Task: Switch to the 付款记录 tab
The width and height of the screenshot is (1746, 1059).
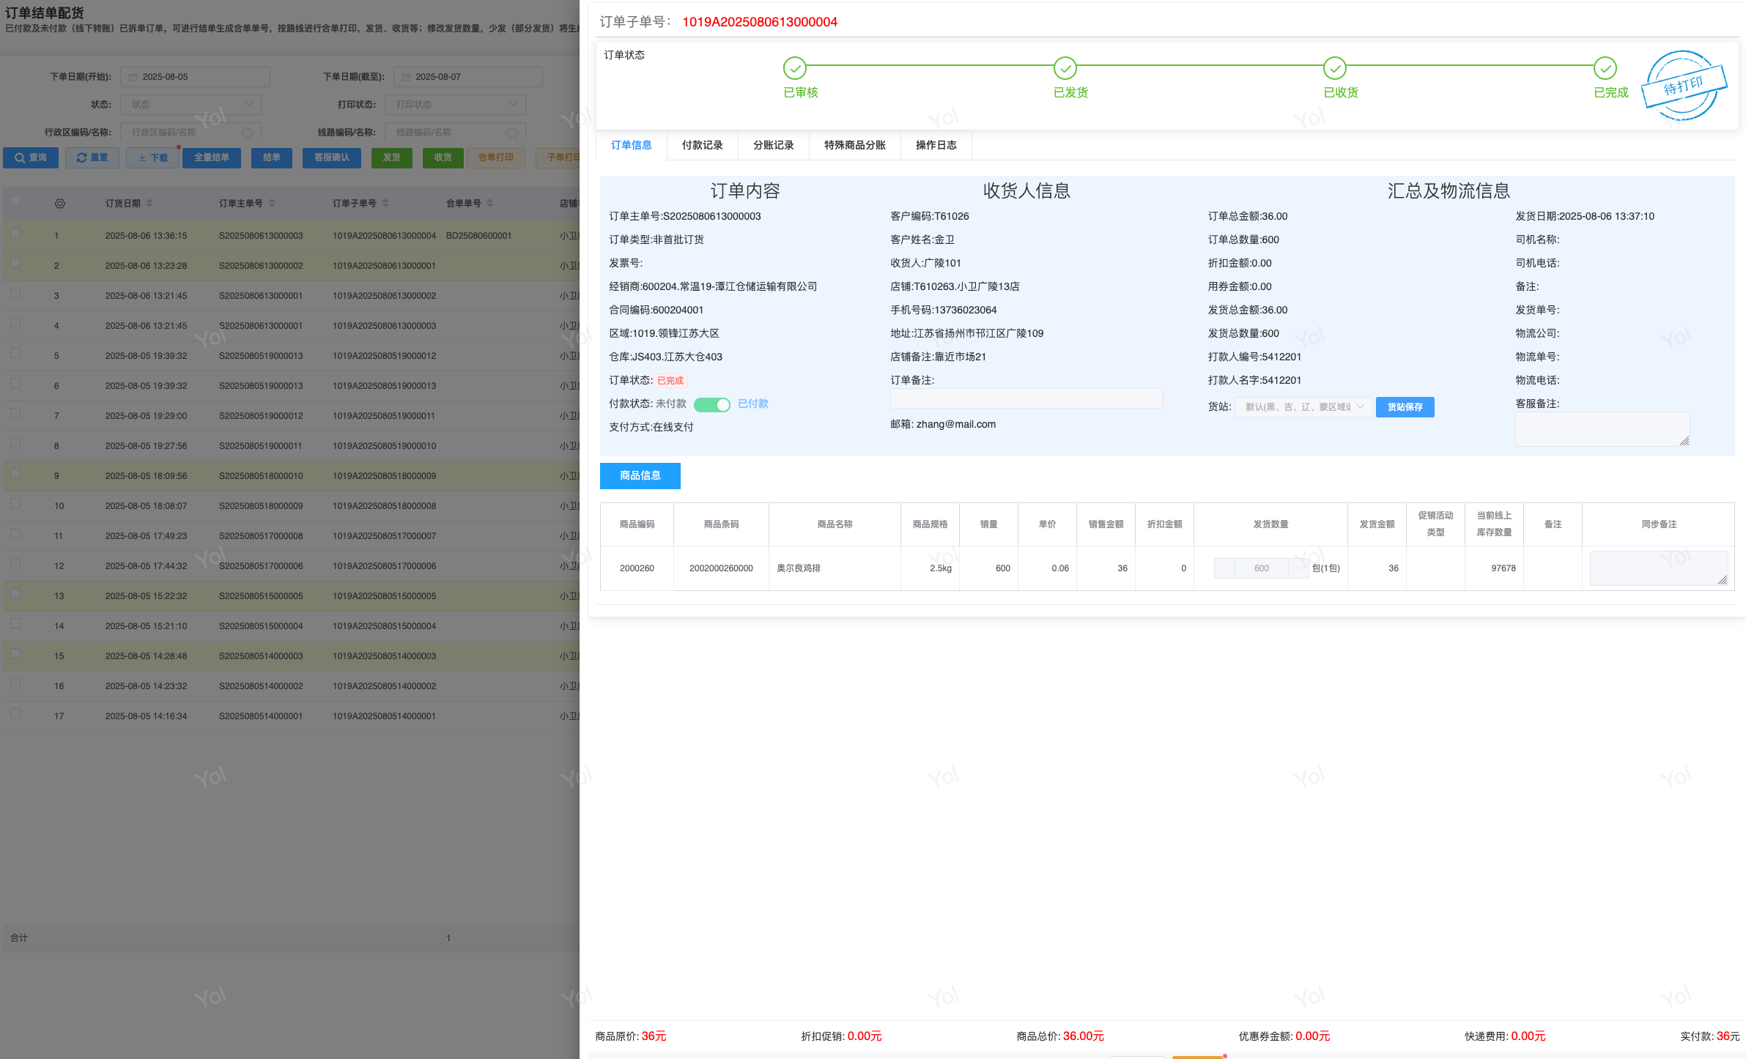Action: click(x=702, y=145)
